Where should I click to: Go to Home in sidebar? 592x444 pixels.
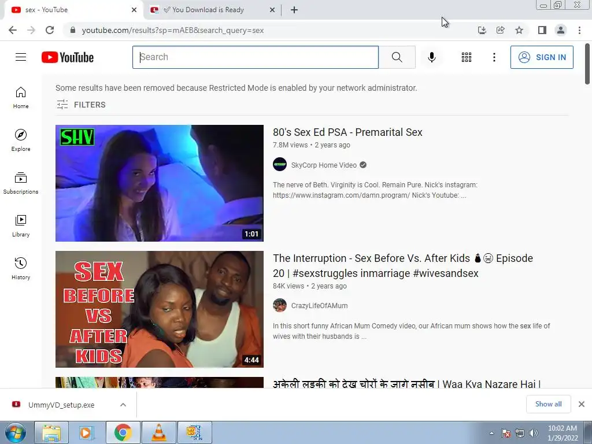[21, 97]
